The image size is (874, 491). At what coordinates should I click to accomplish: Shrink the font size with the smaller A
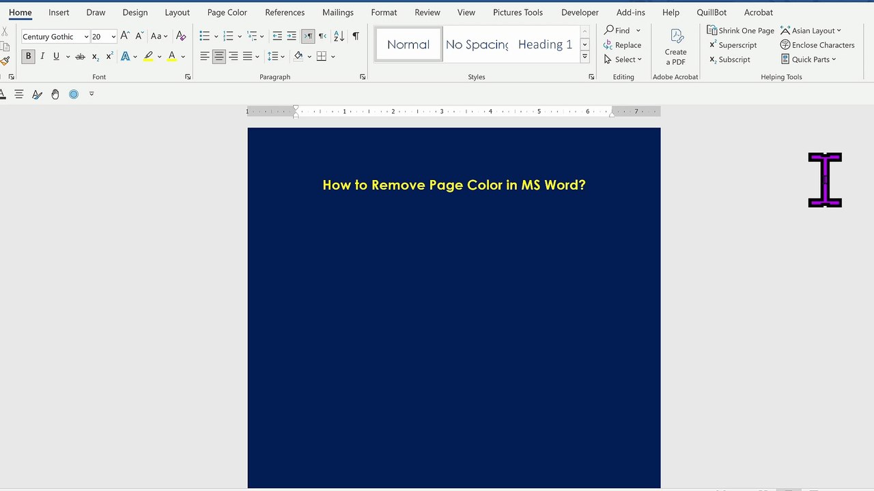coord(139,36)
